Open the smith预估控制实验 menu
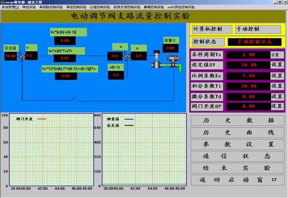288x198 pixels. click(181, 7)
